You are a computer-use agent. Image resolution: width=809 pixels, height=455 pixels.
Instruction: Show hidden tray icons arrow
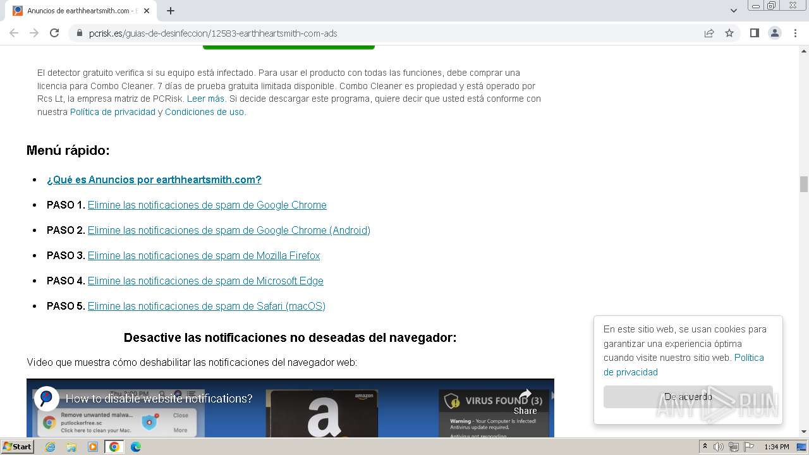705,447
